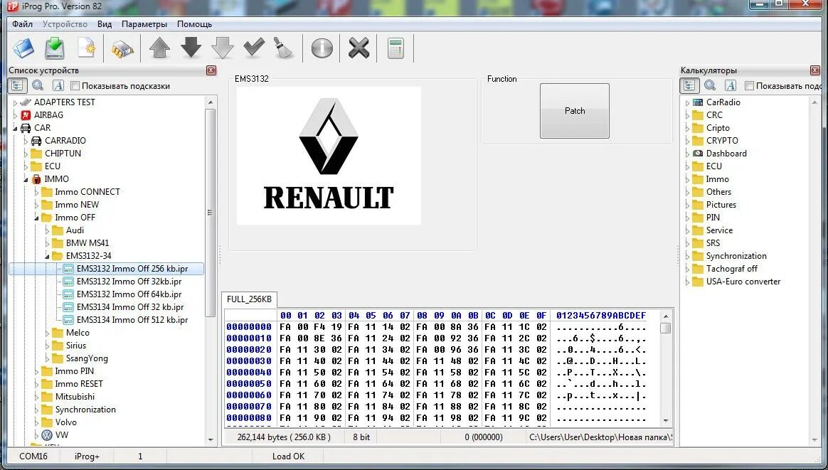
Task: Select the VW tree item
Action: point(62,435)
